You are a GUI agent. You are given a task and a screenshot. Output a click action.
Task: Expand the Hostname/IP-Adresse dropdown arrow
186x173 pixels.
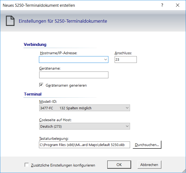(x=105, y=60)
